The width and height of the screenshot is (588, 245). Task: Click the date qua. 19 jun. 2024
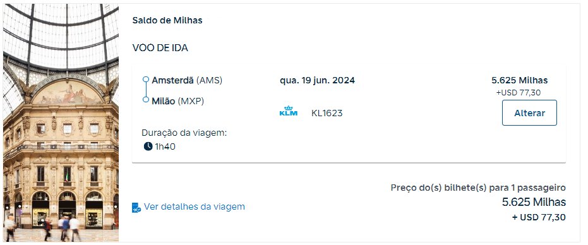[x=317, y=80]
